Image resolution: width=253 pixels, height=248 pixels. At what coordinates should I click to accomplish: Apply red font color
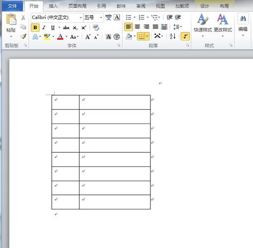point(60,37)
